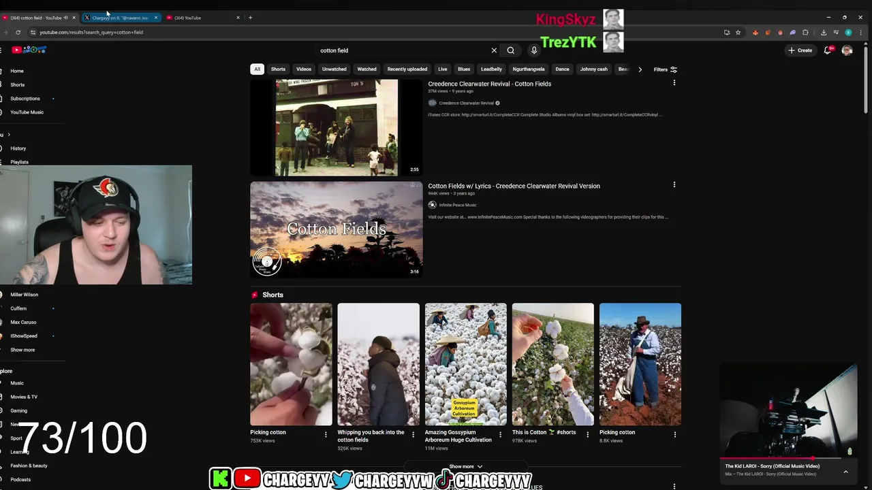Open the Kid LAROI miniplayer video
The image size is (872, 490).
click(x=788, y=410)
